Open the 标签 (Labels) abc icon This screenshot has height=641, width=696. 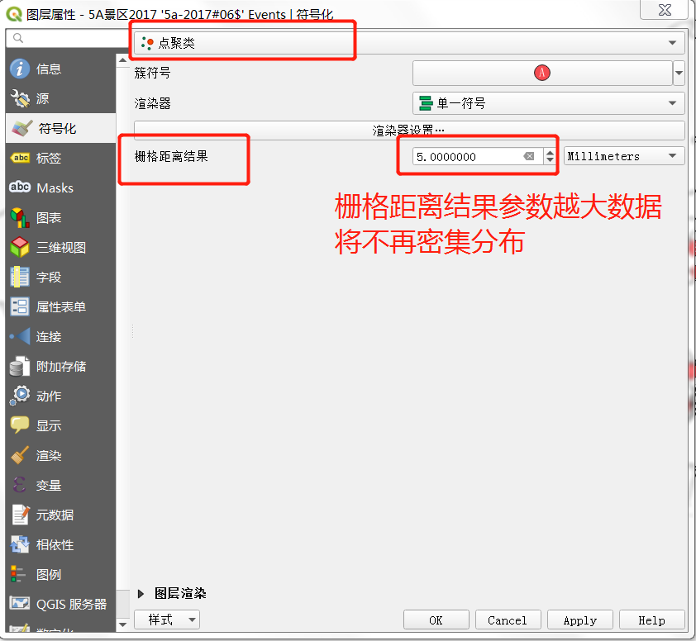20,159
